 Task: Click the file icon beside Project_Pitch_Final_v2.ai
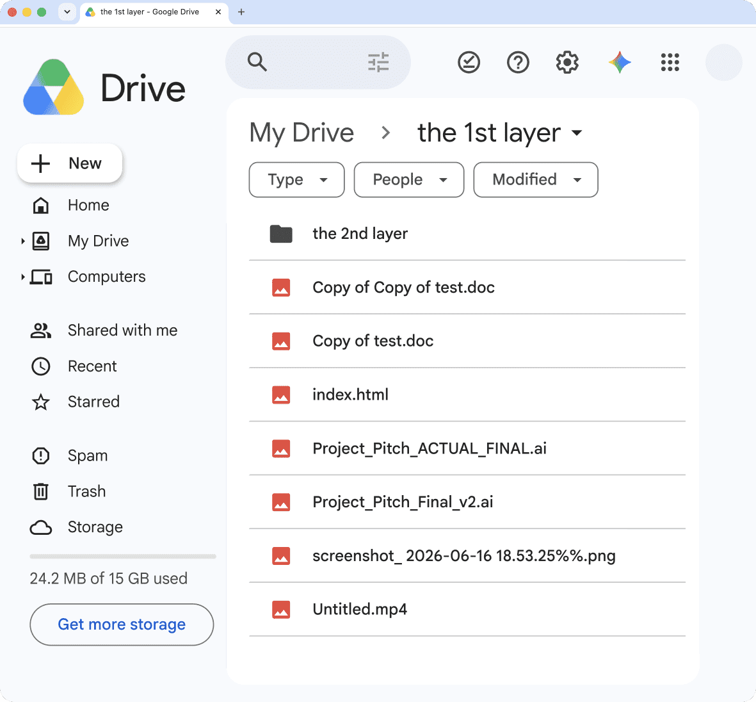click(x=281, y=502)
